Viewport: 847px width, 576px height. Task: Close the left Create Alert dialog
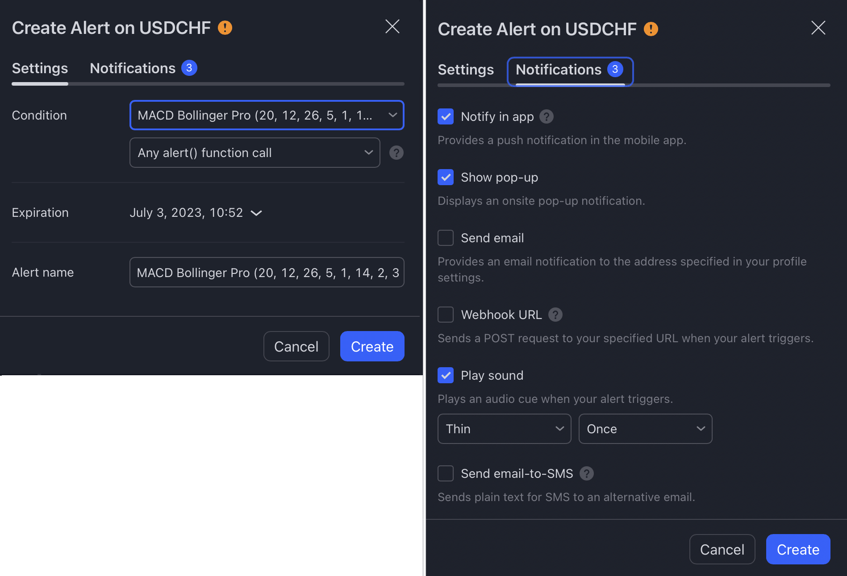[x=392, y=26]
